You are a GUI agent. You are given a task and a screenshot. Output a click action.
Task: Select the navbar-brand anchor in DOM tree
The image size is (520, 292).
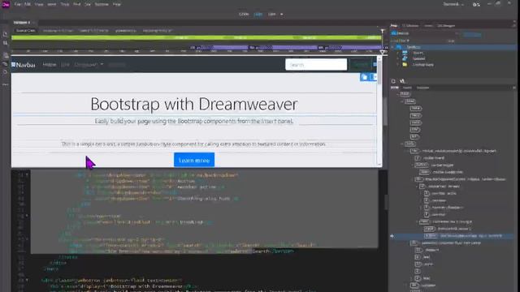pyautogui.click(x=430, y=158)
